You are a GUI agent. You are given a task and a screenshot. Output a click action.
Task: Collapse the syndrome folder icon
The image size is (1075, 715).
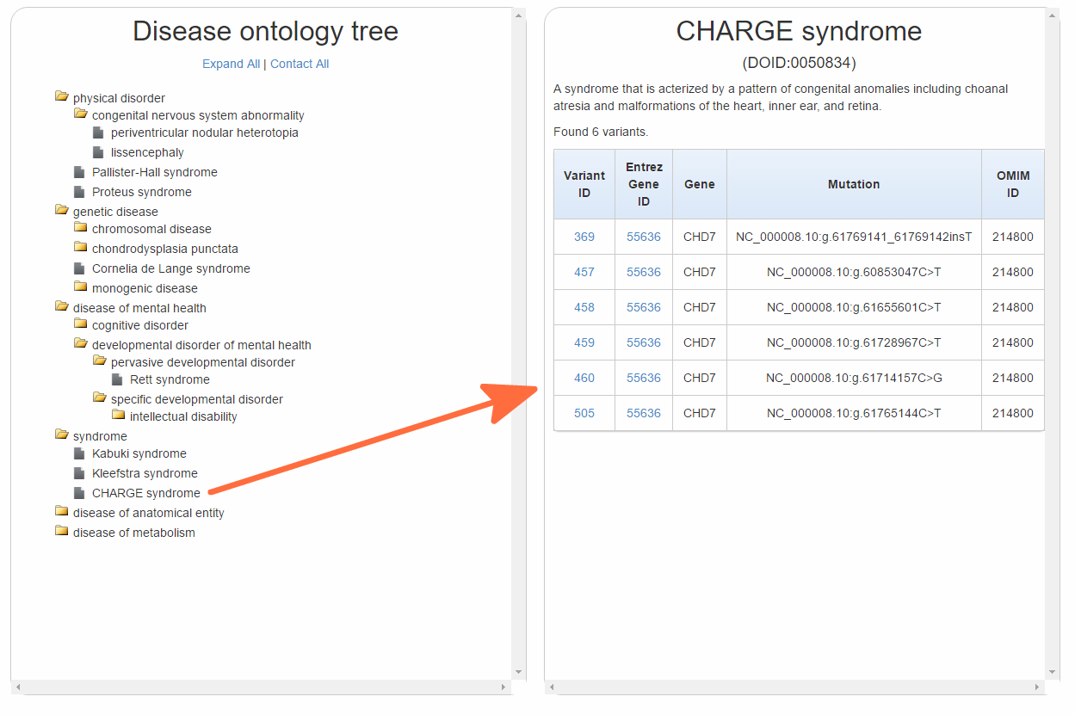(61, 435)
